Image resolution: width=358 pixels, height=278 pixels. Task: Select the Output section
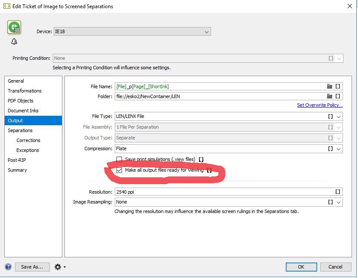(x=34, y=120)
